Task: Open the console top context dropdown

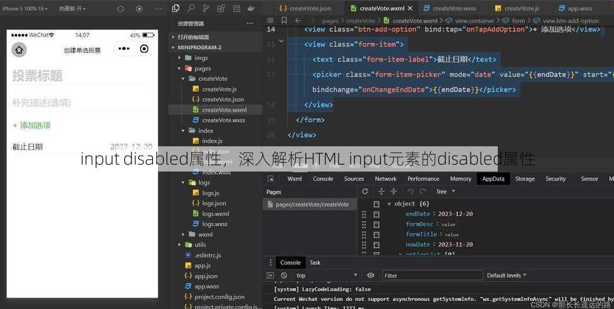Action: (327, 276)
